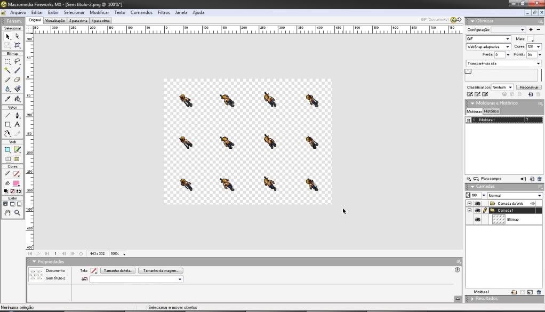Open the Filtros menu
Screen dimensions: 545x312
pos(164,12)
